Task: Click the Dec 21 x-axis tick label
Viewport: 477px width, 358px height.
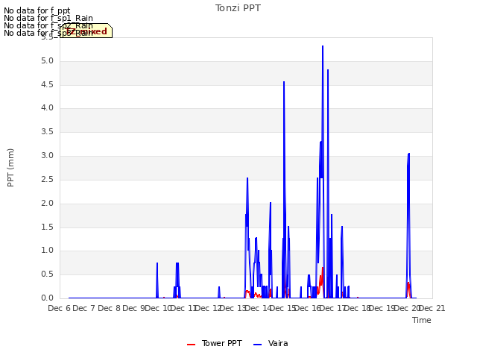Action: pos(432,308)
